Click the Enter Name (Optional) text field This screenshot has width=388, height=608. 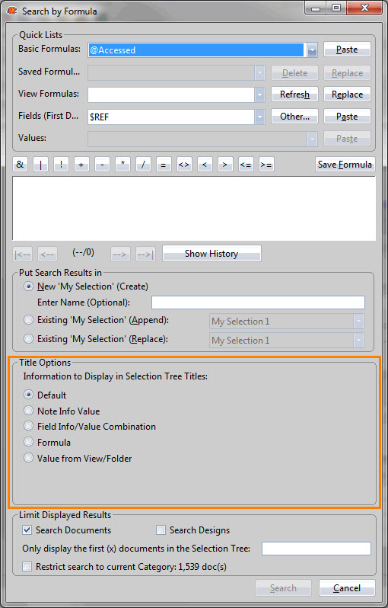click(x=258, y=302)
